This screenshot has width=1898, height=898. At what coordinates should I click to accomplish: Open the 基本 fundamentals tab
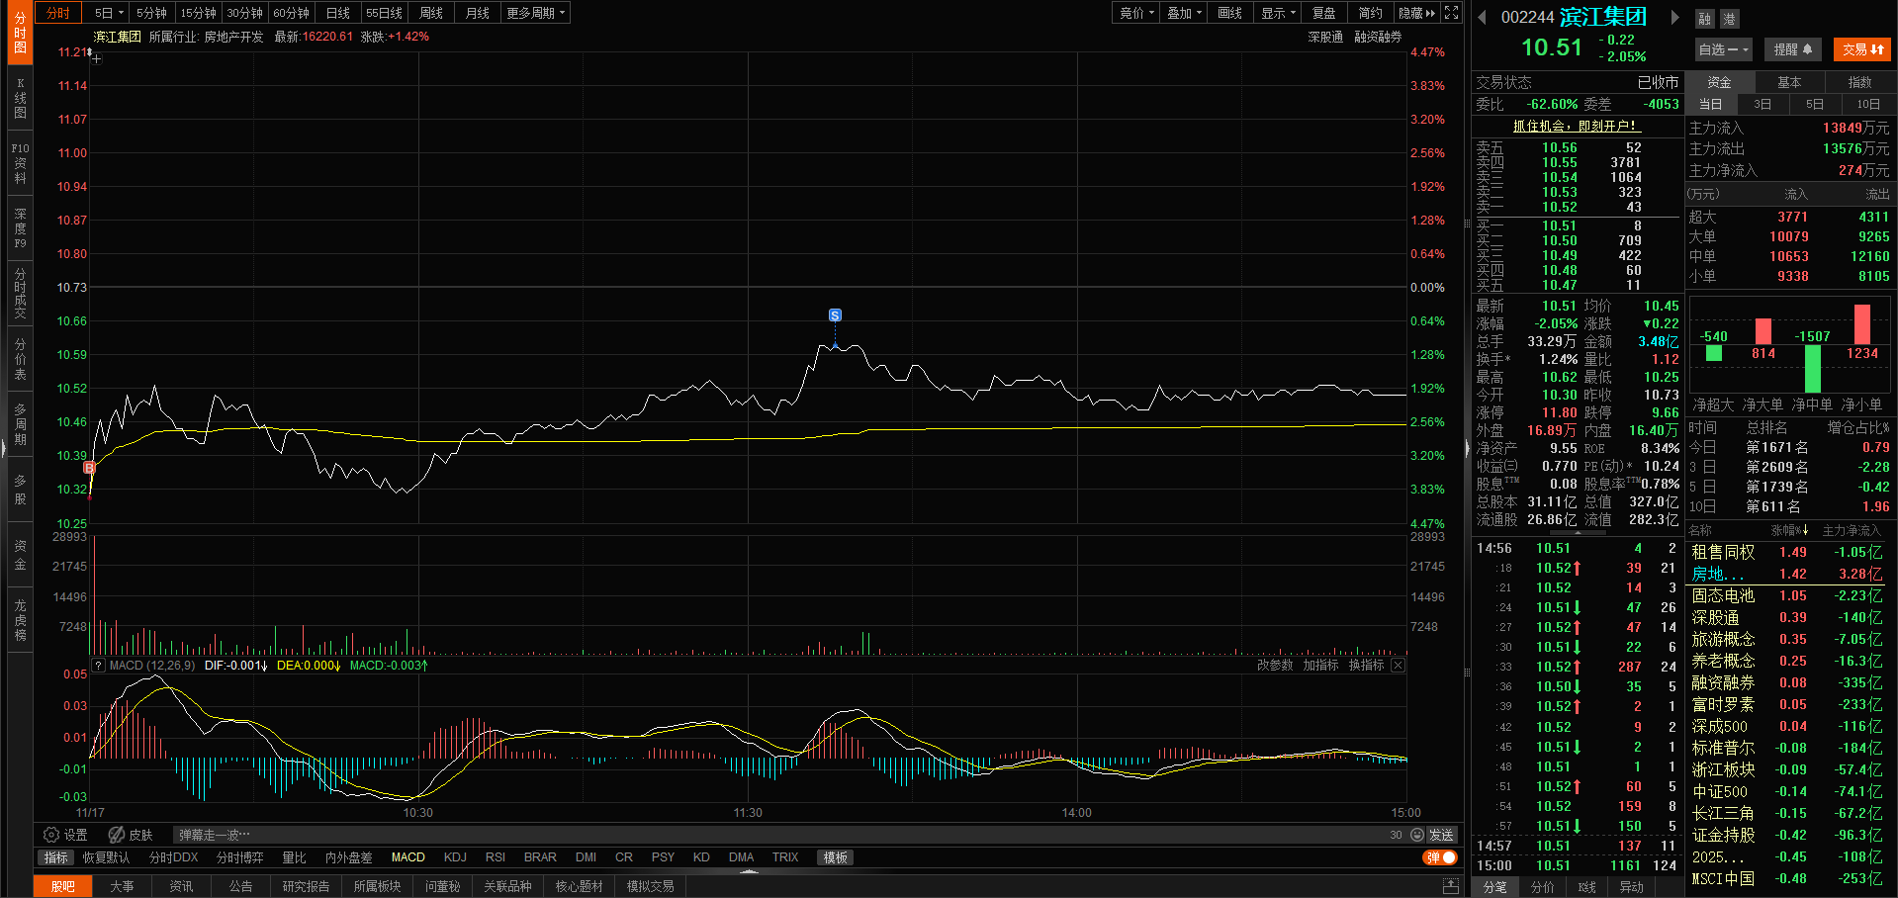click(x=1789, y=82)
